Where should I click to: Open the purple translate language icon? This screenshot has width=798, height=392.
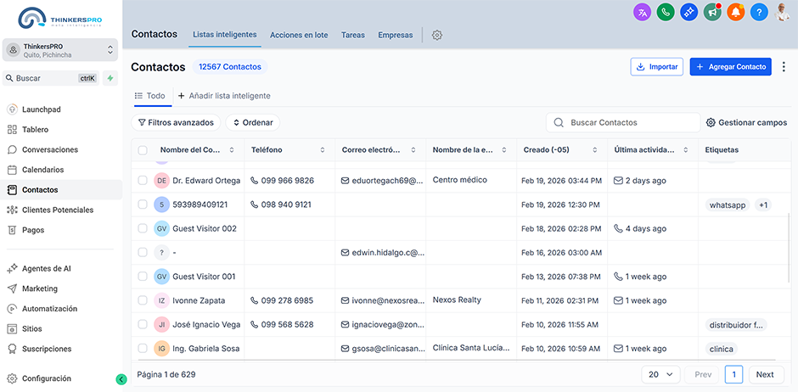(x=643, y=12)
